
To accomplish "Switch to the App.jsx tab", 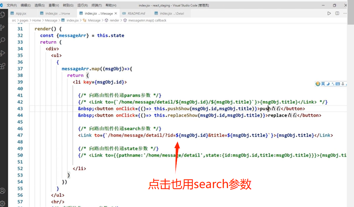I will 21,14.
